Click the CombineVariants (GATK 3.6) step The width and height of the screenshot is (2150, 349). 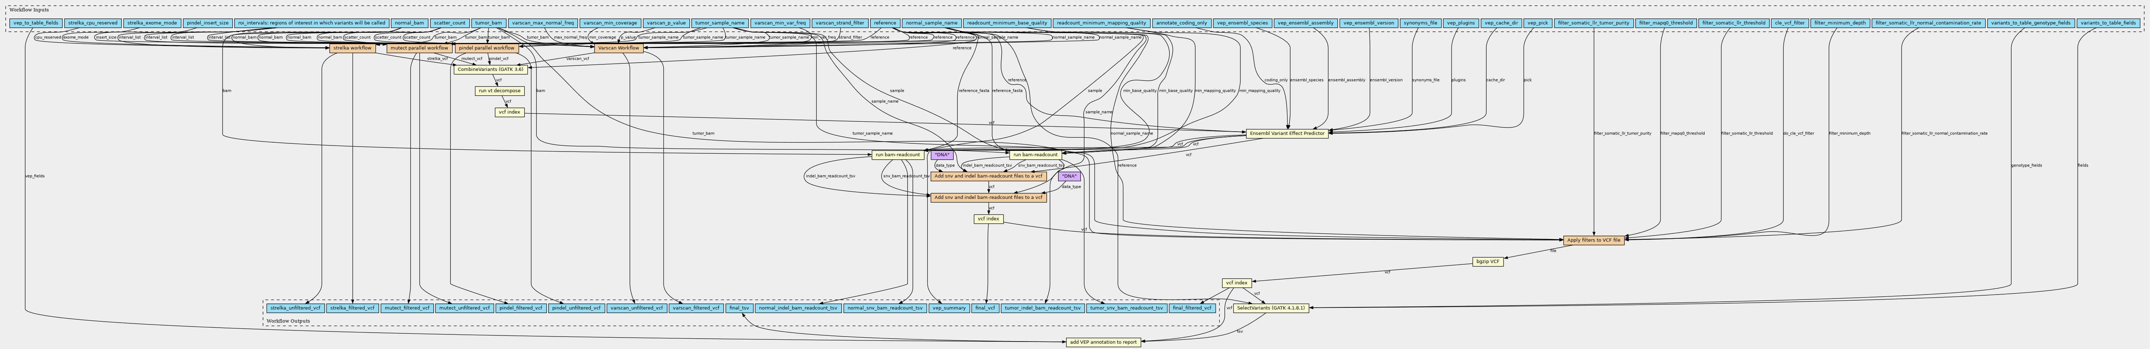click(491, 69)
